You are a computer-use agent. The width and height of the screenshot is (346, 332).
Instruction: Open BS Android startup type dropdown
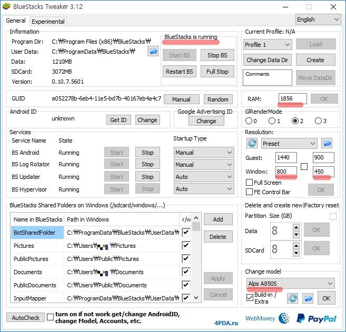click(204, 153)
